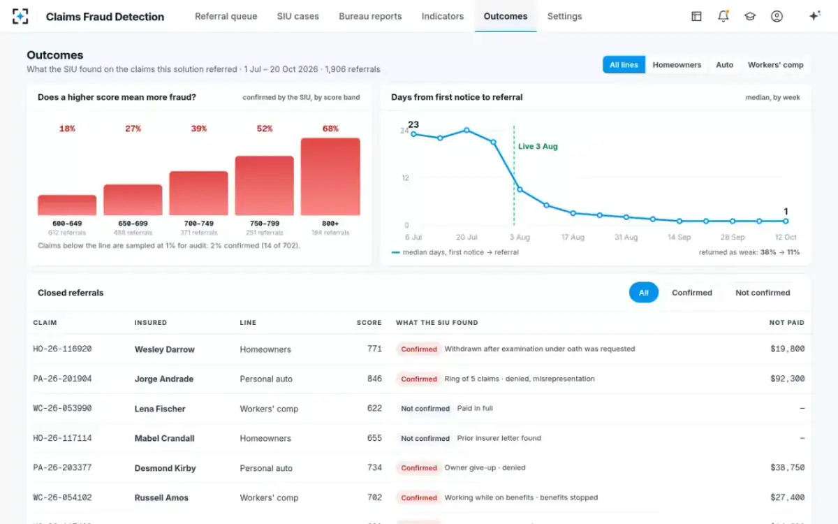Viewport: 838px width, 524px height.
Task: Click insured name Lena Fischer
Action: tap(160, 409)
